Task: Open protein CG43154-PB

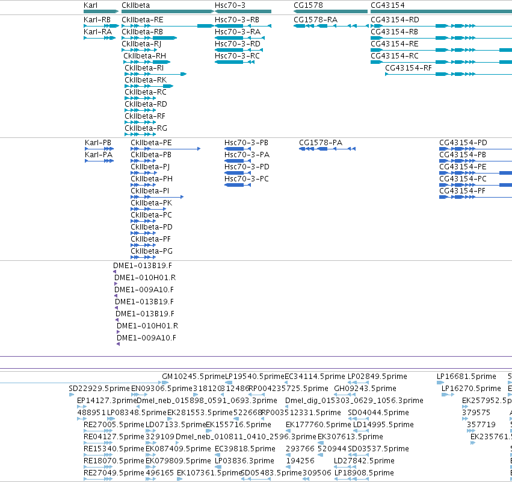Action: tap(463, 155)
